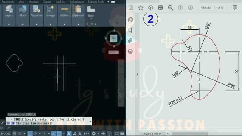Viewport: 242px width, 136px height.
Task: Click the WCS coordinate system label
Action: pos(113,53)
